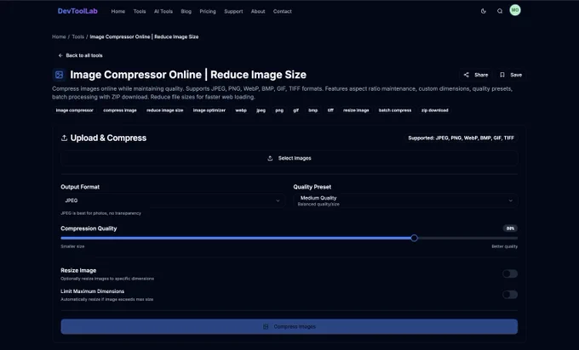This screenshot has height=350, width=579.
Task: Open Support in navigation
Action: [233, 11]
